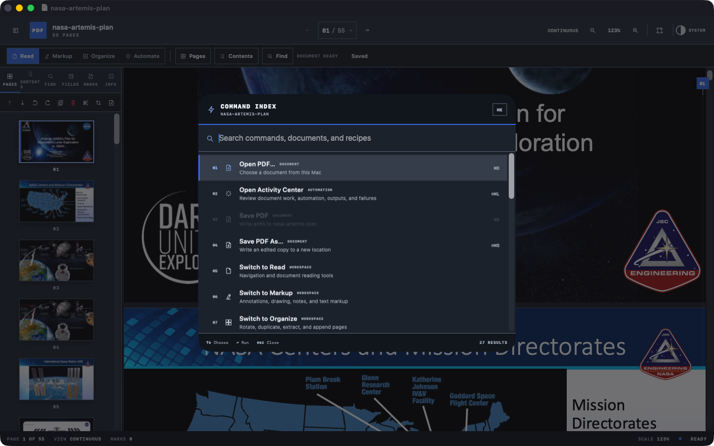Rotate page clockwise
This screenshot has width=714, height=446.
[x=48, y=103]
